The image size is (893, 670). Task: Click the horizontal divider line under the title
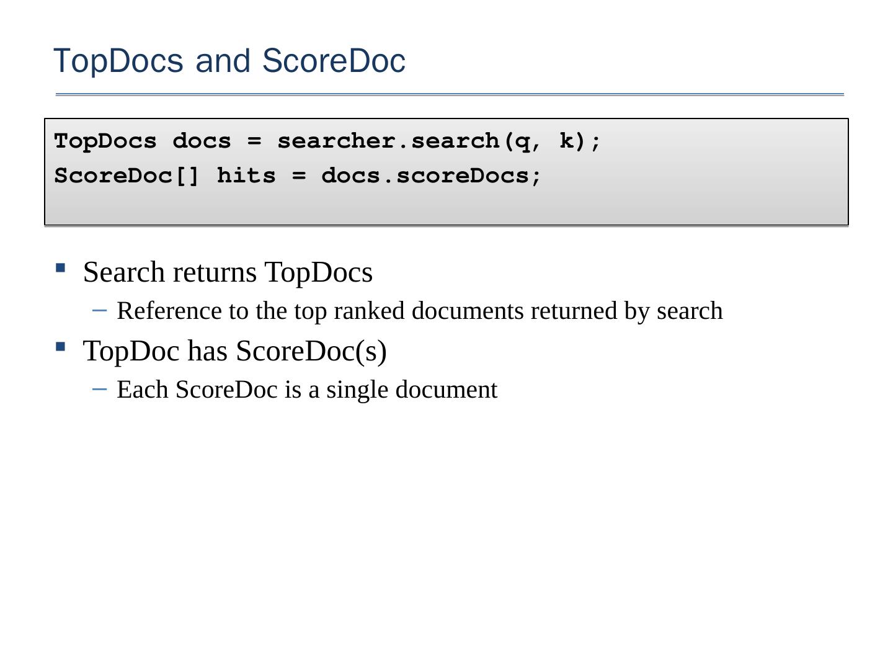pyautogui.click(x=450, y=94)
